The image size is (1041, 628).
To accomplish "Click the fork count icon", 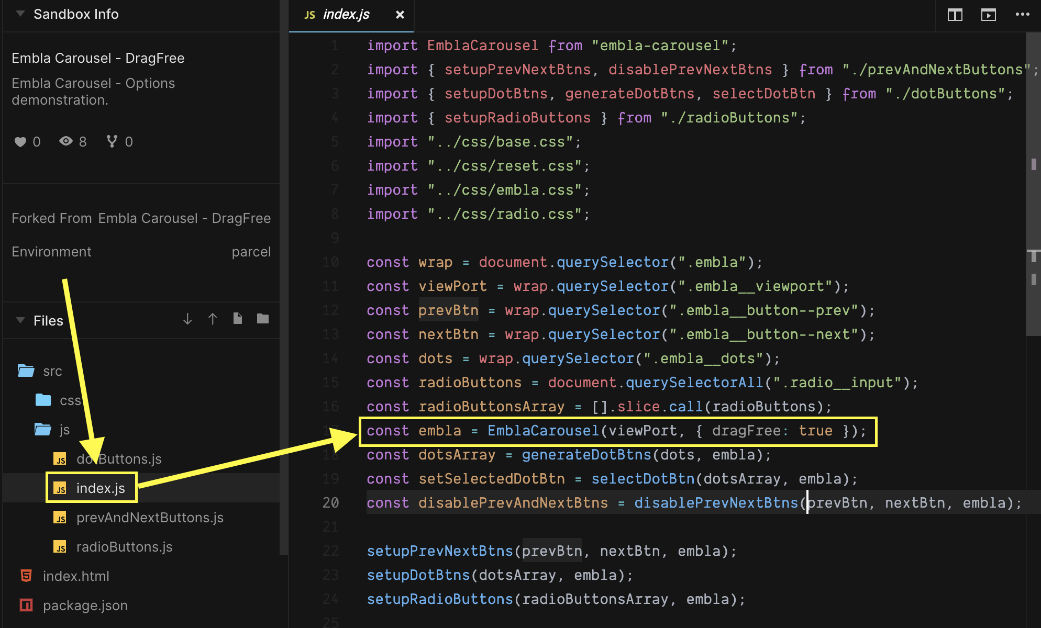I will point(111,141).
